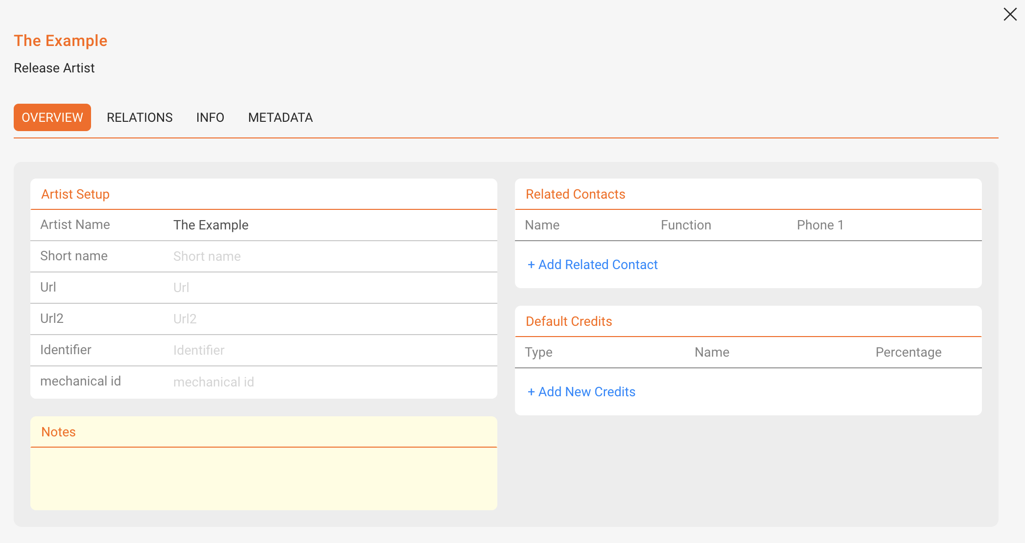Open the Info tab
The width and height of the screenshot is (1025, 543).
click(210, 117)
